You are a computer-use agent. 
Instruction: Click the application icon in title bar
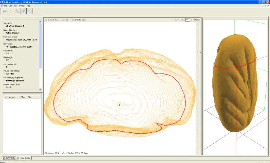click(2, 2)
